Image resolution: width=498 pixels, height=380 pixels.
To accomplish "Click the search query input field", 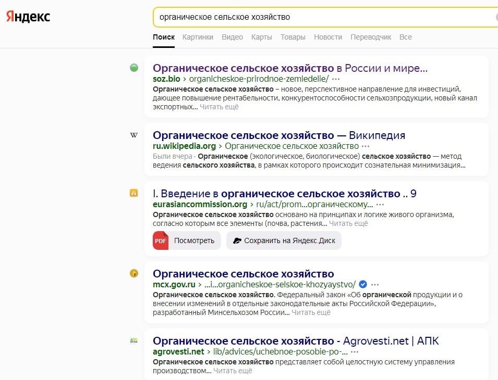I will pyautogui.click(x=325, y=17).
